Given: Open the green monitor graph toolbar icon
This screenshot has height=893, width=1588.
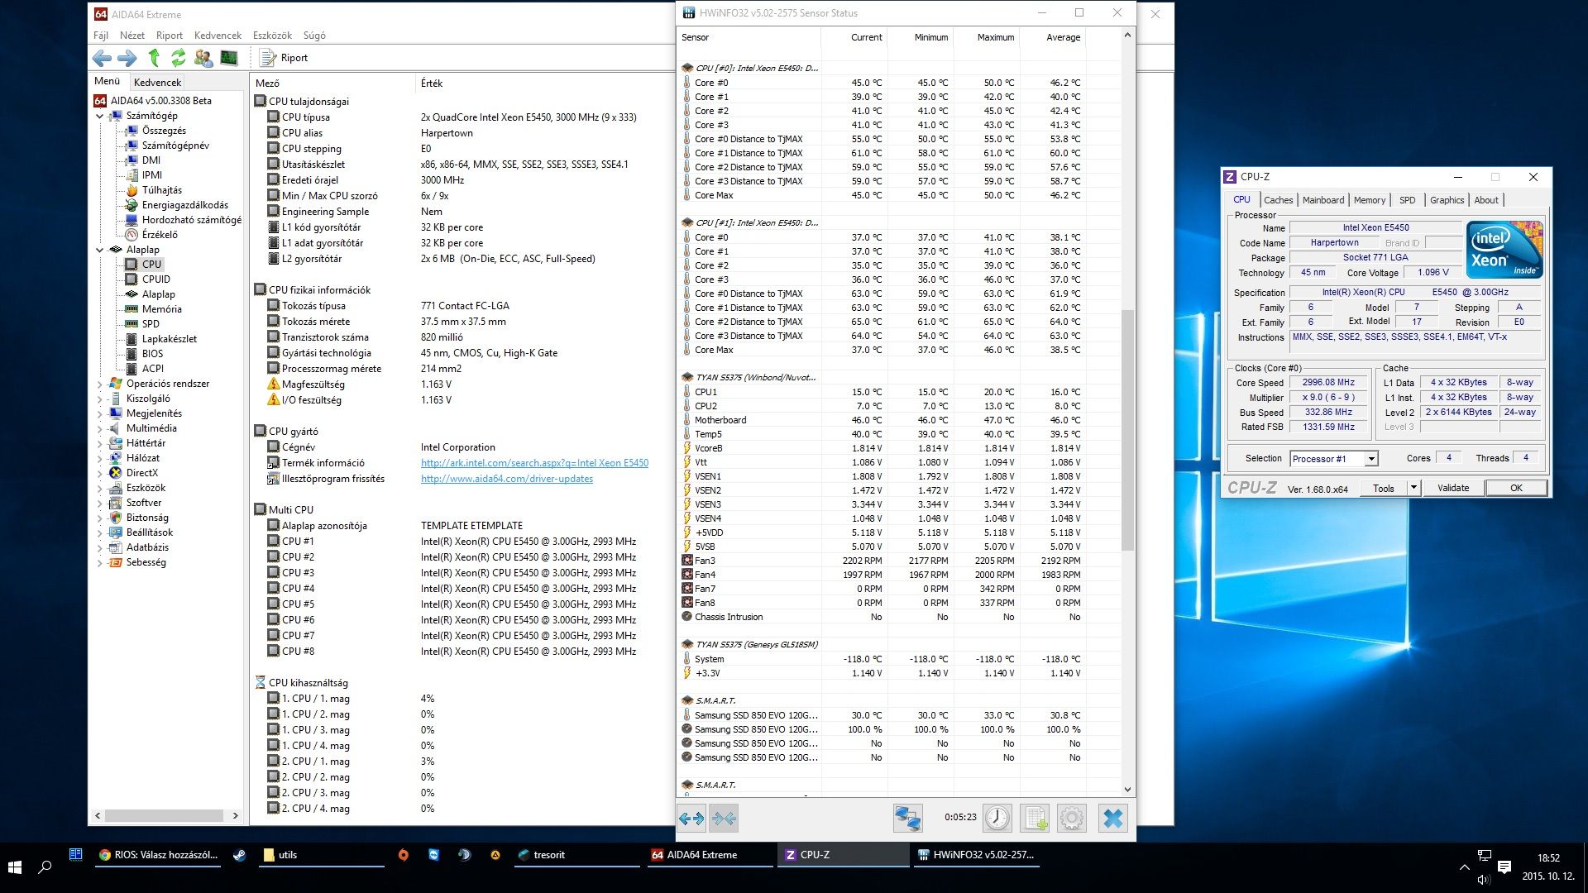Looking at the screenshot, I should [229, 58].
